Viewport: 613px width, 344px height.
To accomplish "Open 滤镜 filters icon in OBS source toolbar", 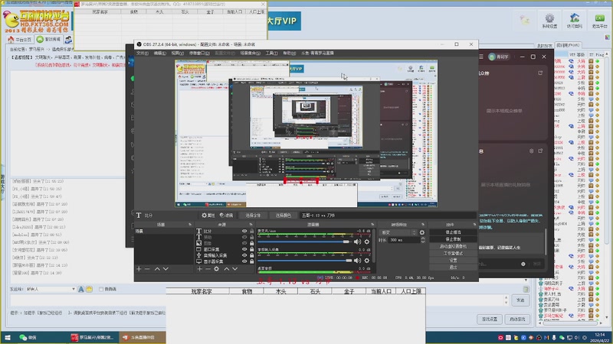I will 226,216.
